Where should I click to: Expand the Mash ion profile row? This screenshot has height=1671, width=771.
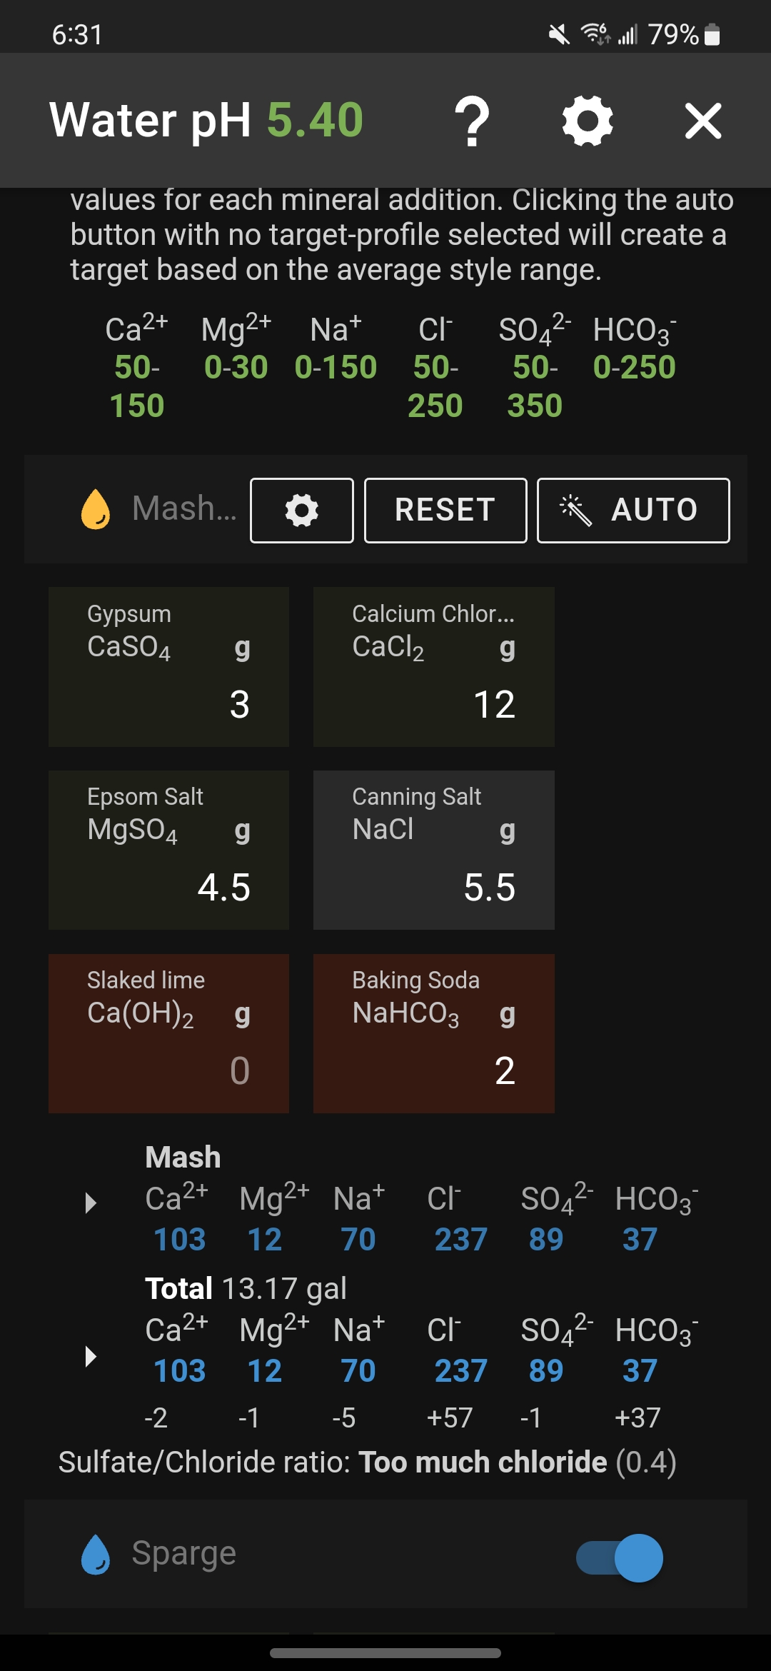[x=91, y=1203]
